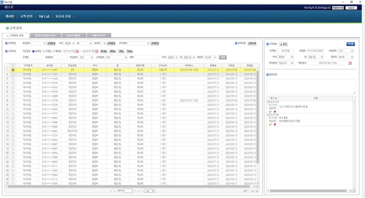Click the Logout button
This screenshot has width=365, height=198.
[x=351, y=8]
